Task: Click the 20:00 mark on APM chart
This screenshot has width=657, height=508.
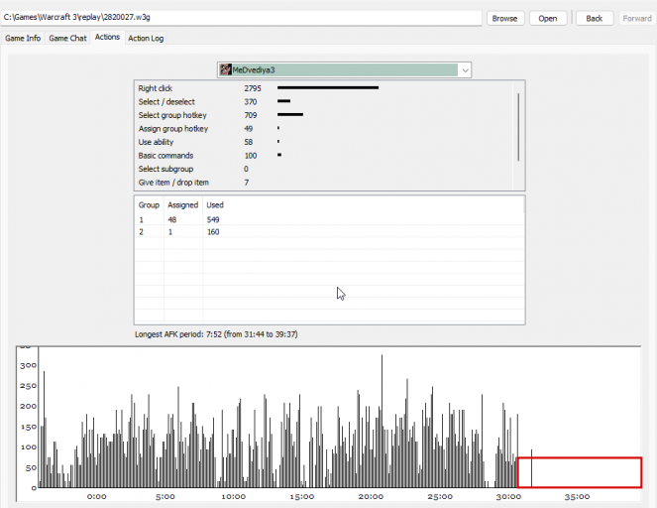Action: (371, 497)
